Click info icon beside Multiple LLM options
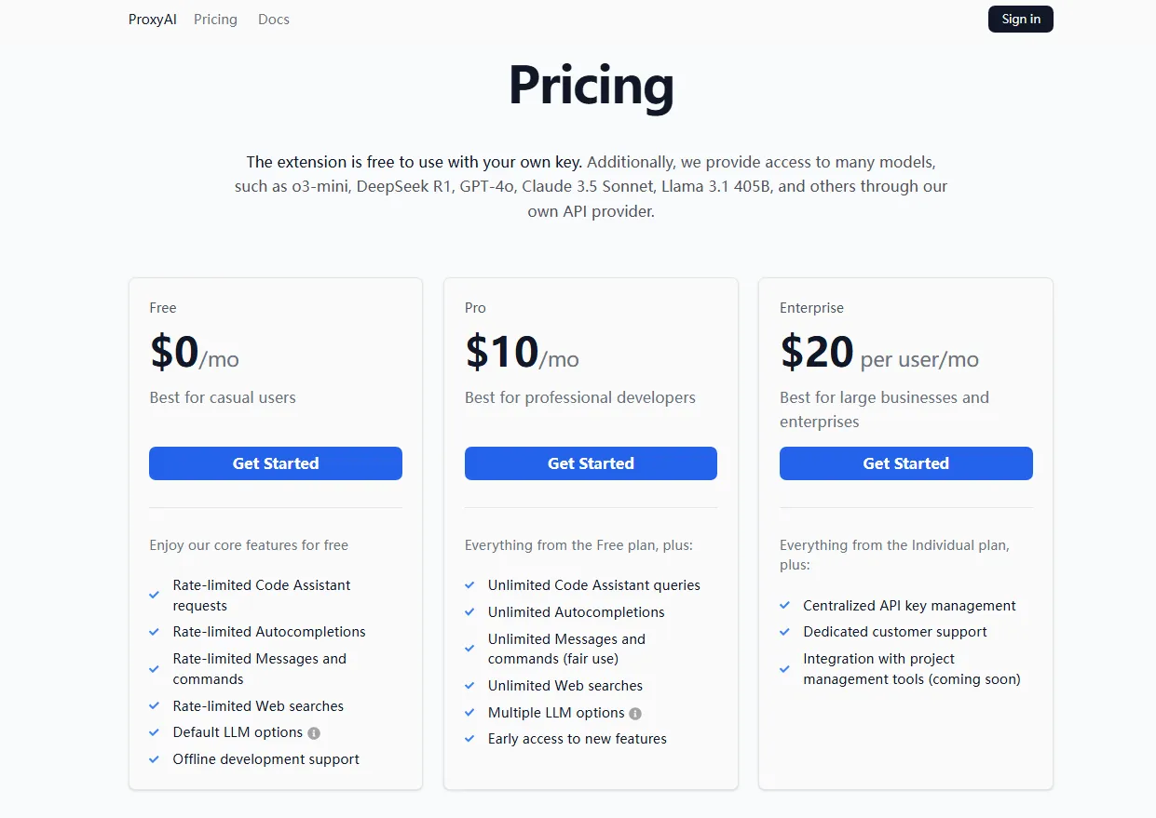Screen dimensions: 1156x818 pos(635,714)
